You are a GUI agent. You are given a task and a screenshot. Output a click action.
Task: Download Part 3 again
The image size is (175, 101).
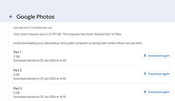(x=157, y=92)
